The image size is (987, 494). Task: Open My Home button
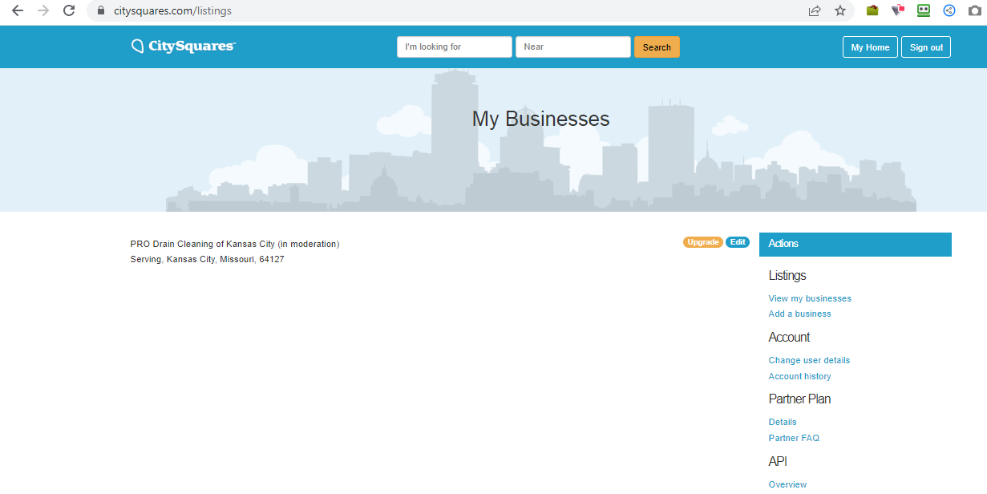[x=870, y=47]
